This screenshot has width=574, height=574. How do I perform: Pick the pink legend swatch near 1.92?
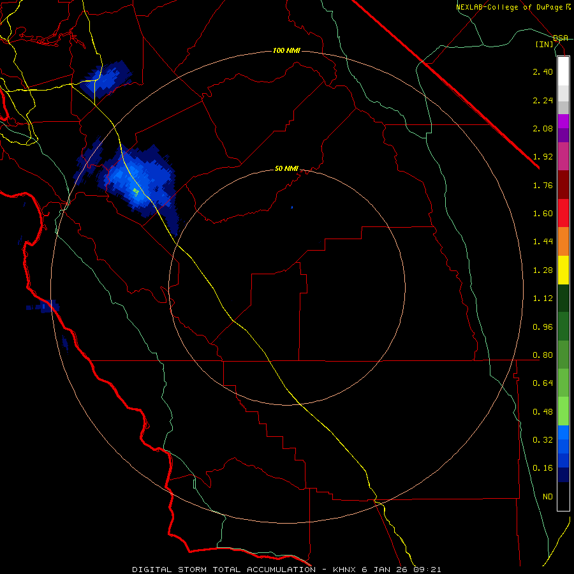coord(563,156)
